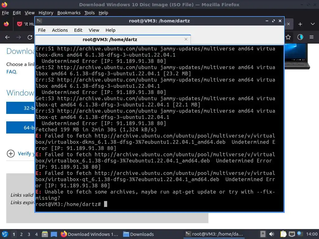
Task: Click the show desktop icon in taskbar
Action: (x=54, y=234)
